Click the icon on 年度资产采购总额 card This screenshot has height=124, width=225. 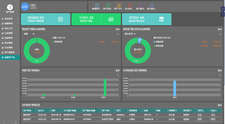pyautogui.click(x=60, y=19)
